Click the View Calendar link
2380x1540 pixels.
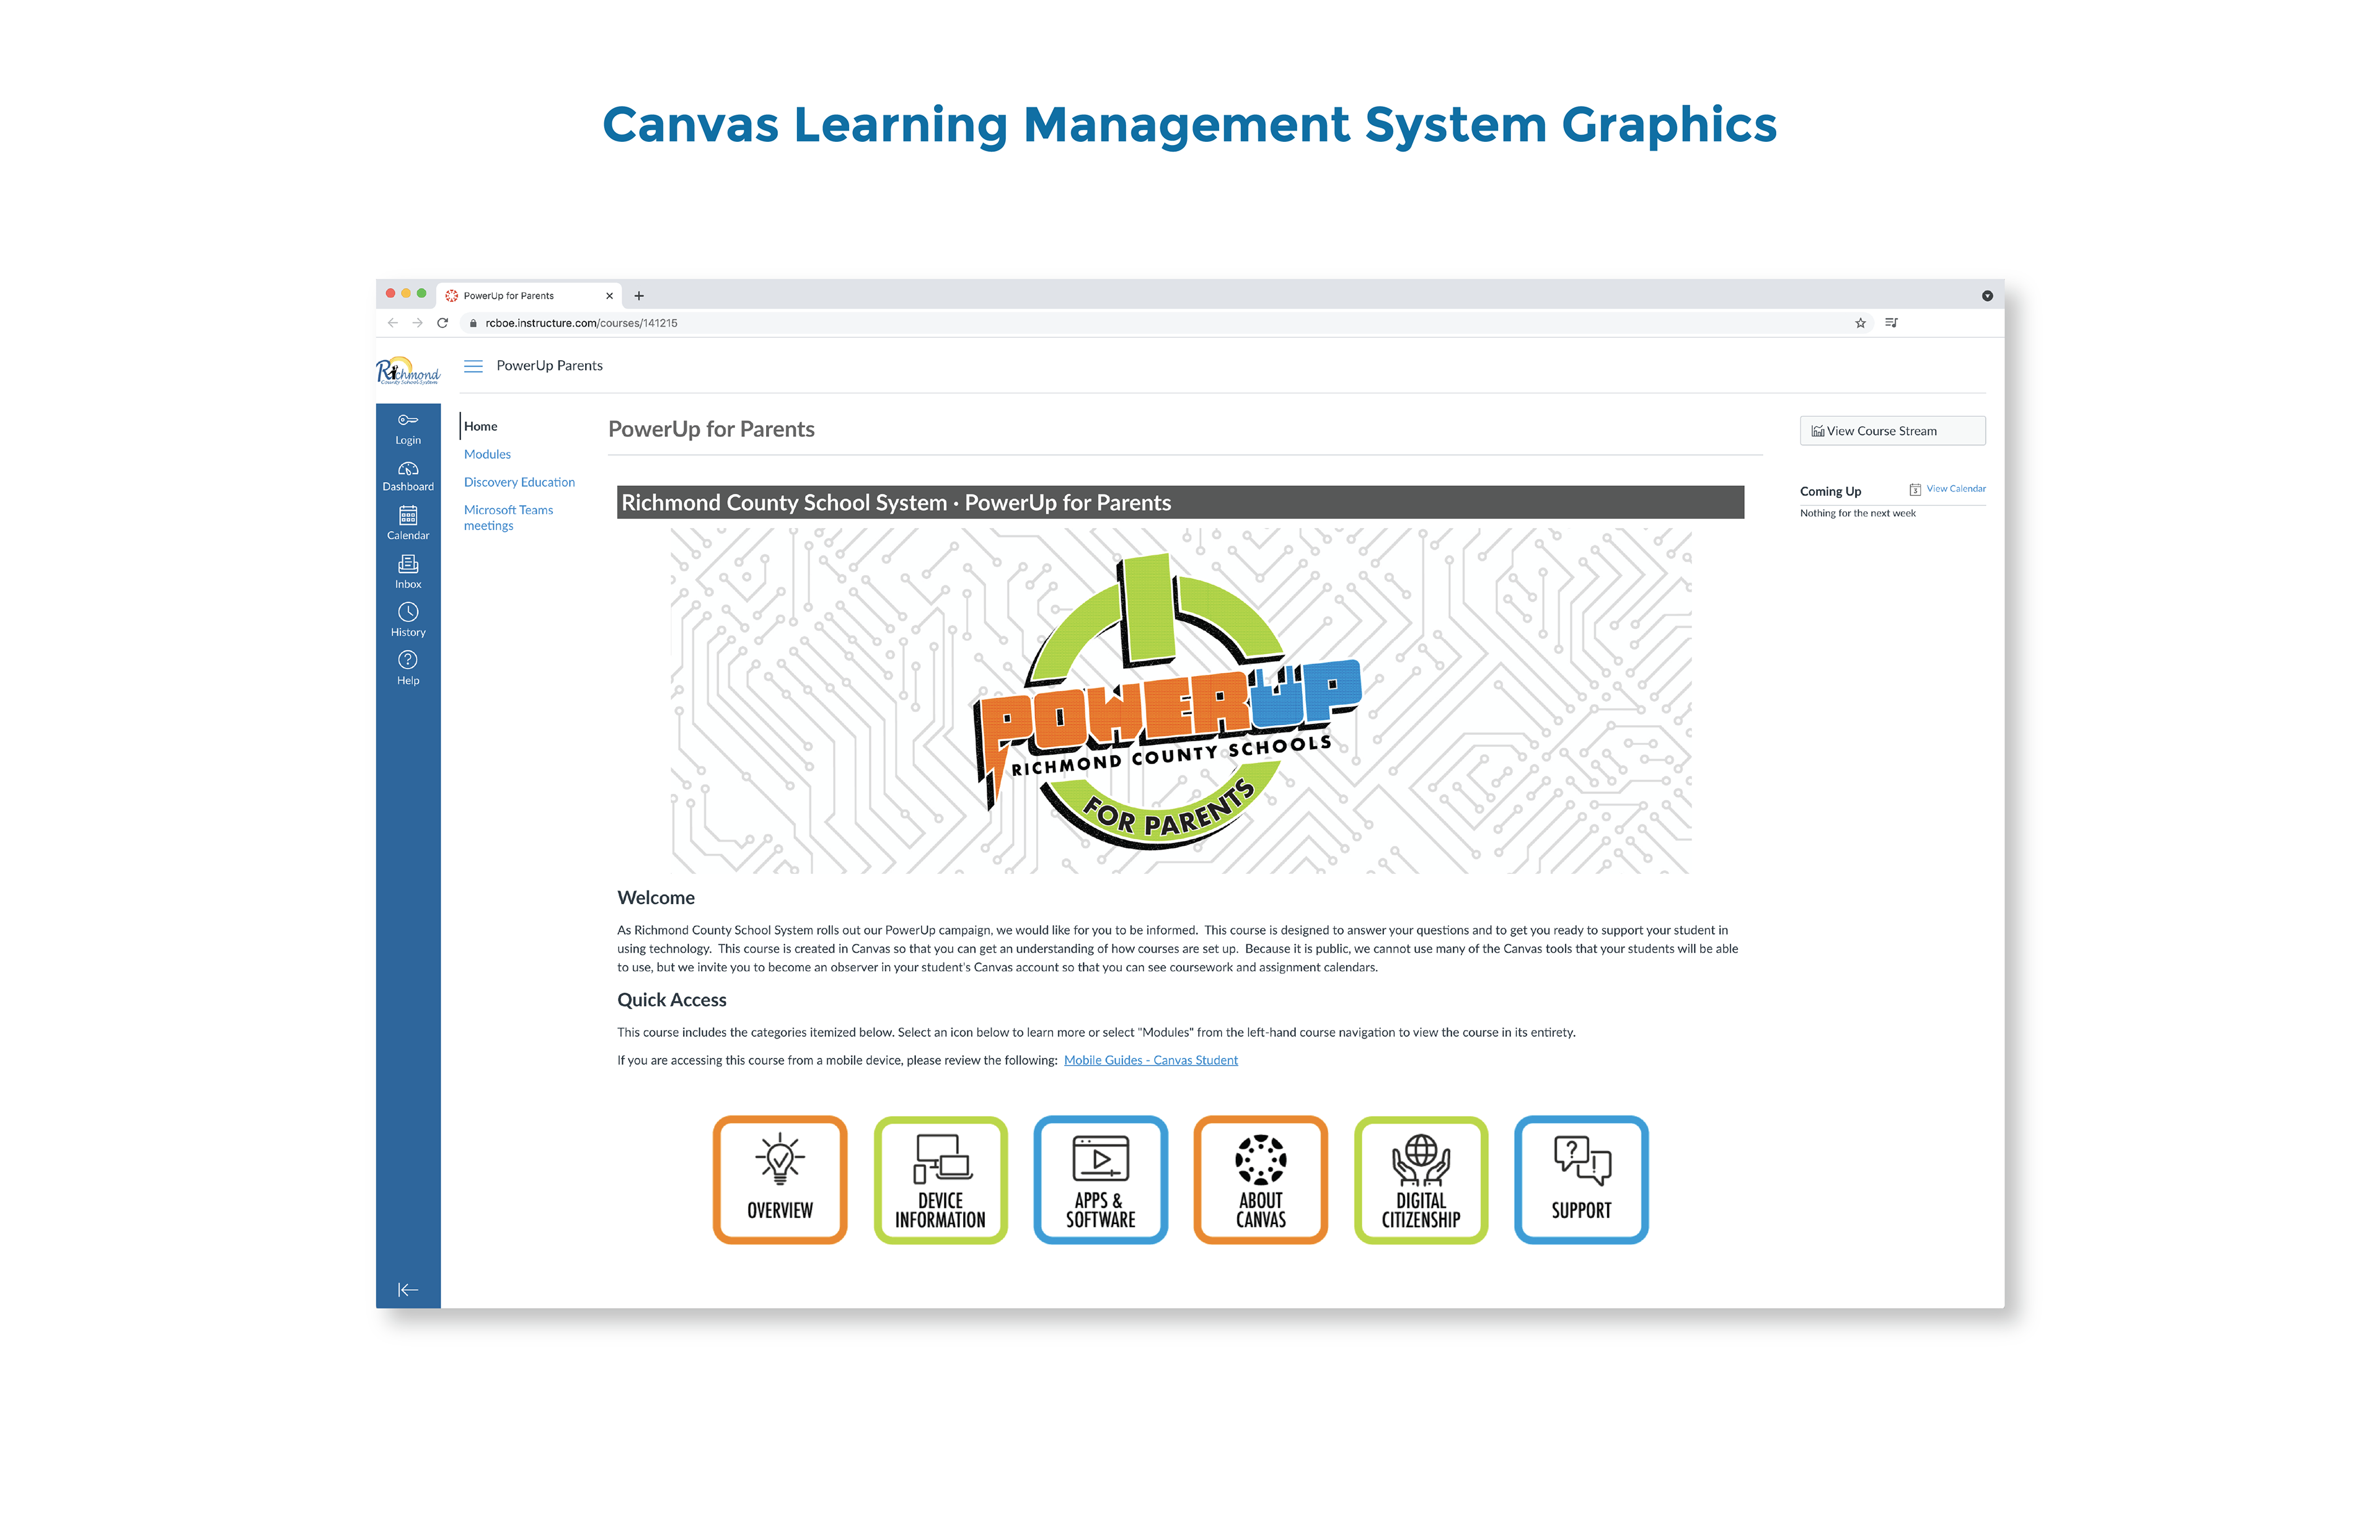coord(1955,489)
